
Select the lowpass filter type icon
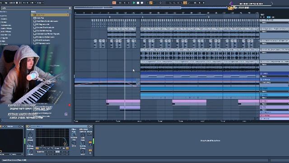point(37,148)
